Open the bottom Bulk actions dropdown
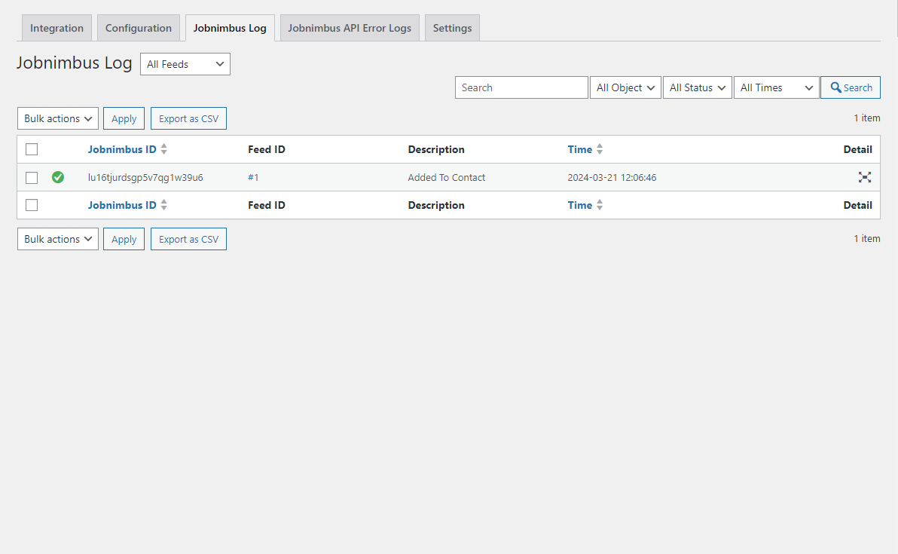The height and width of the screenshot is (554, 898). point(58,239)
